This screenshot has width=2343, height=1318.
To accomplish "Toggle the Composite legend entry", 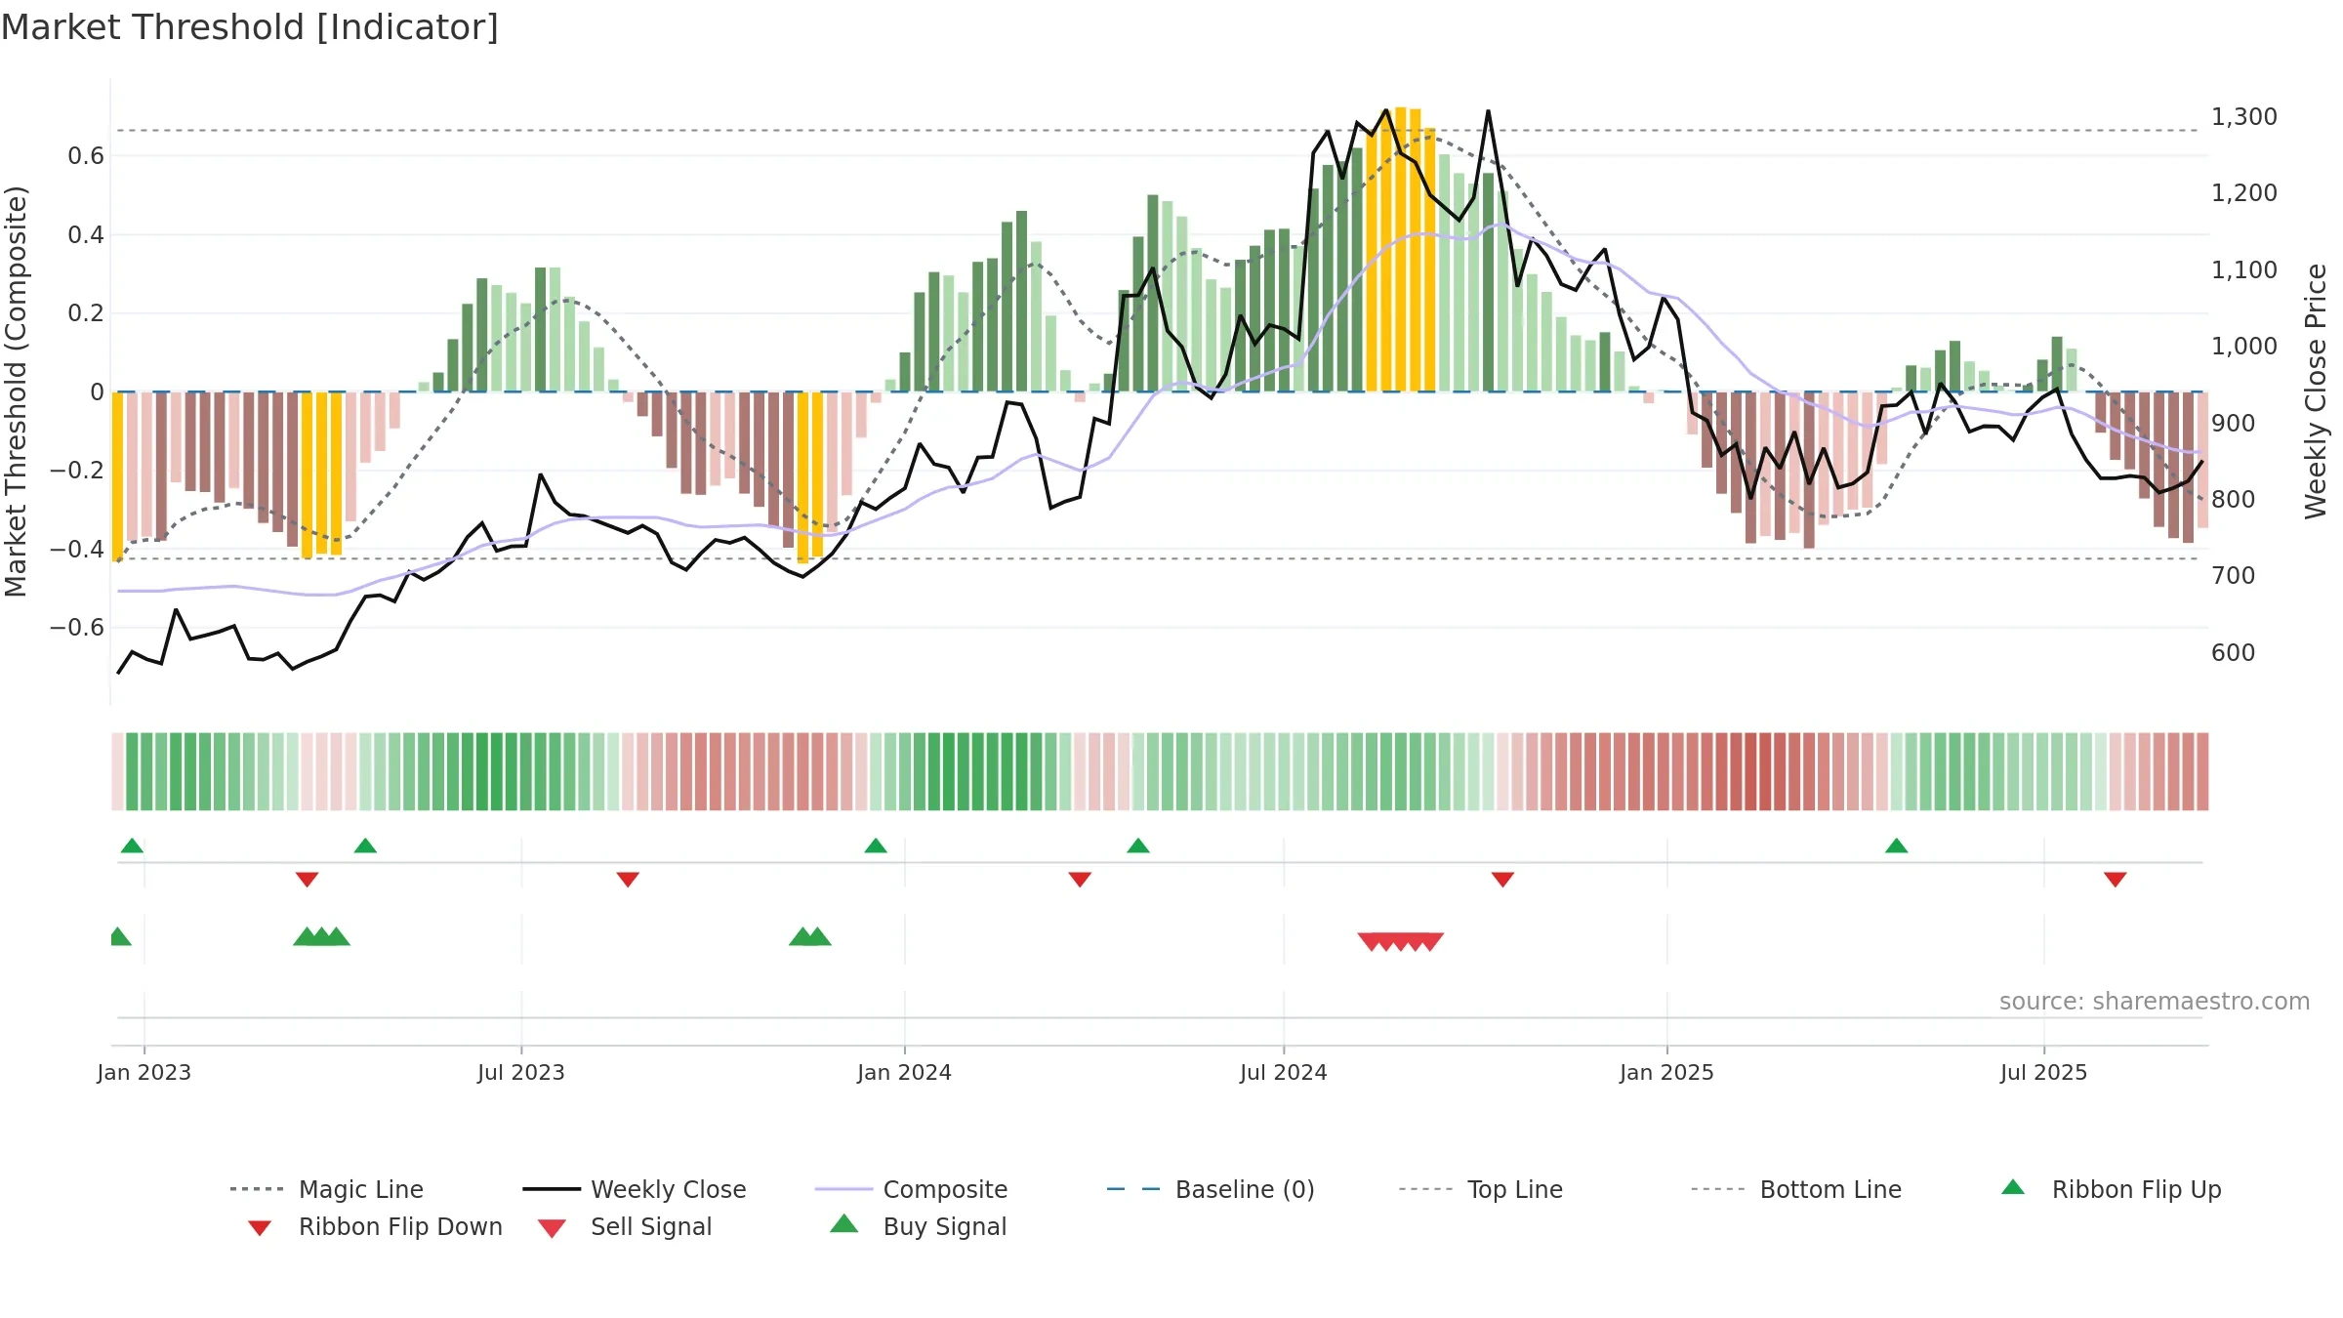I will point(911,1189).
